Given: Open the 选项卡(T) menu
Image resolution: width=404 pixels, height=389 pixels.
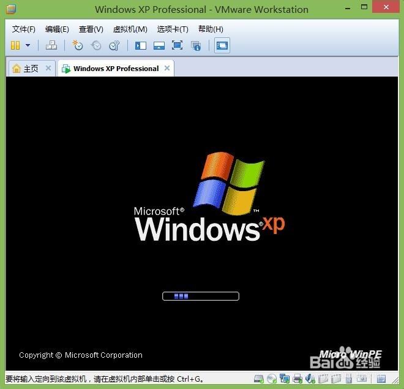Looking at the screenshot, I should [x=173, y=29].
